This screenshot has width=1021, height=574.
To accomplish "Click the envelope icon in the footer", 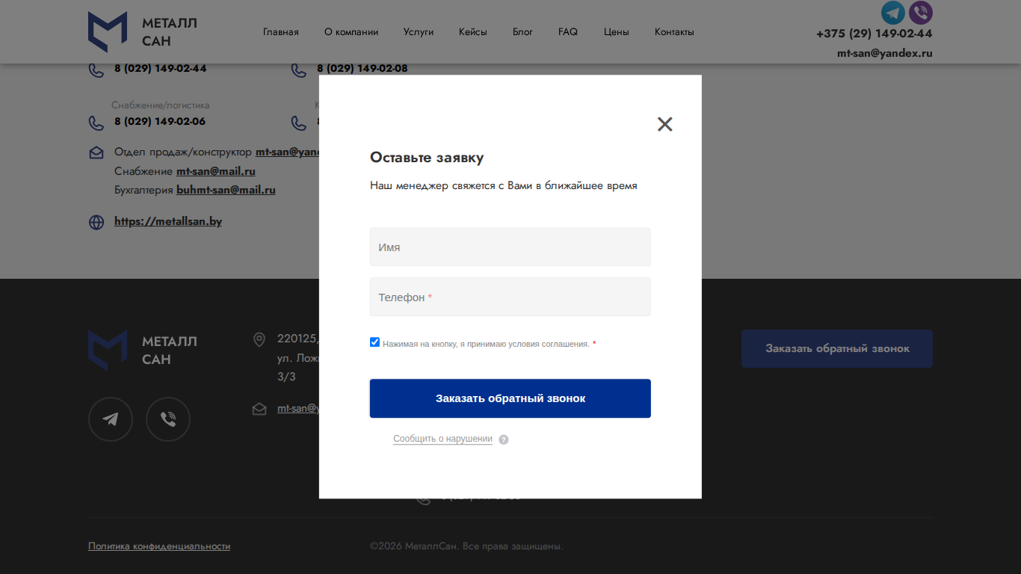I will click(259, 409).
